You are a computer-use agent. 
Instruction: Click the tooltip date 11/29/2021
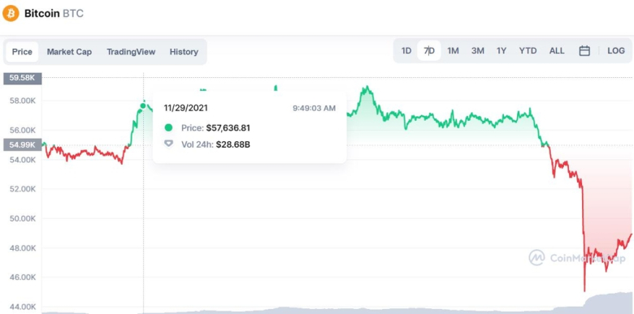click(x=185, y=108)
